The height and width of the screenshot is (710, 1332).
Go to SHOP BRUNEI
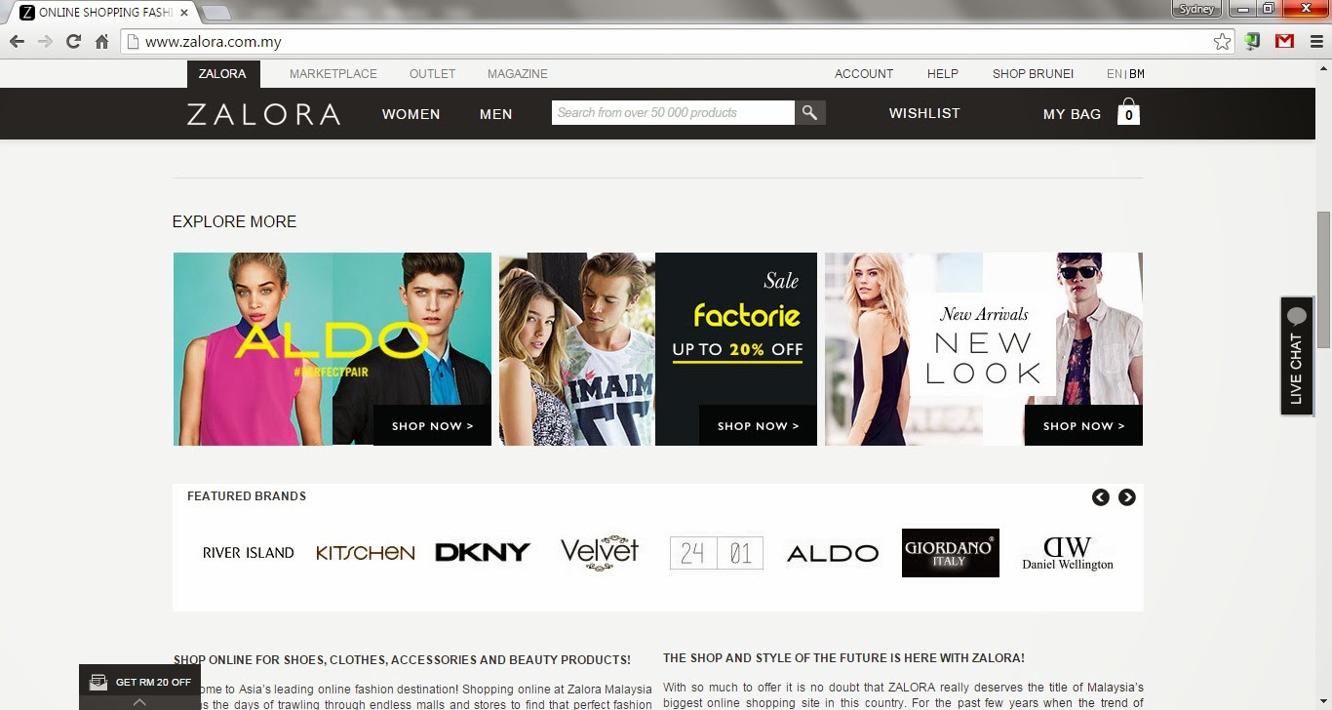[x=1033, y=74]
